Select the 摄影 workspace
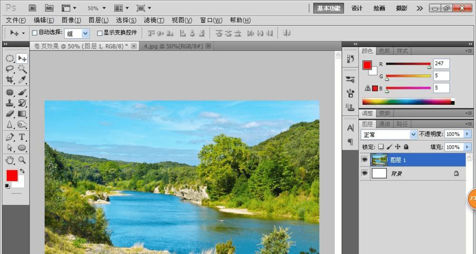The width and height of the screenshot is (476, 254). pyautogui.click(x=401, y=8)
